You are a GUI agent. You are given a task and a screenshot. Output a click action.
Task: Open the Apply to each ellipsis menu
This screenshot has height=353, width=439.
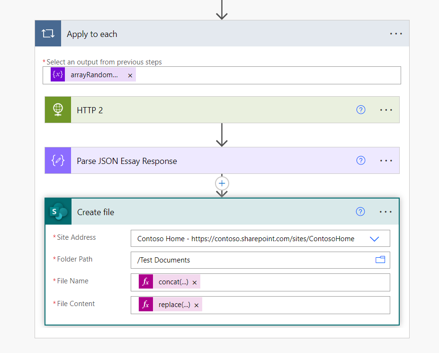[x=396, y=34]
